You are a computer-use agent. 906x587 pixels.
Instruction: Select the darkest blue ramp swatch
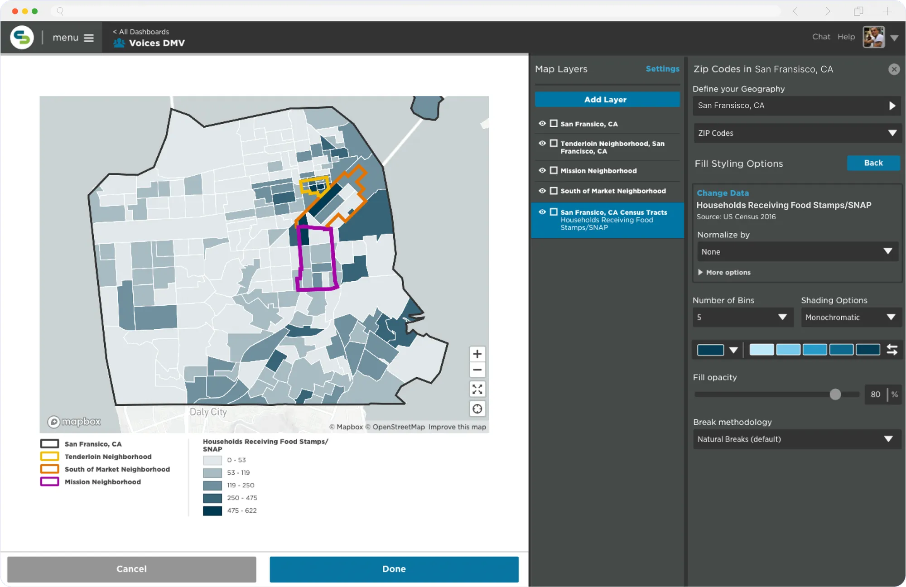868,350
